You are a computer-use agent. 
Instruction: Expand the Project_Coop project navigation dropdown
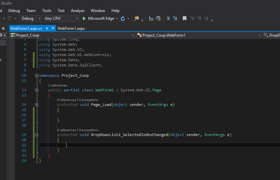[x=133, y=36]
